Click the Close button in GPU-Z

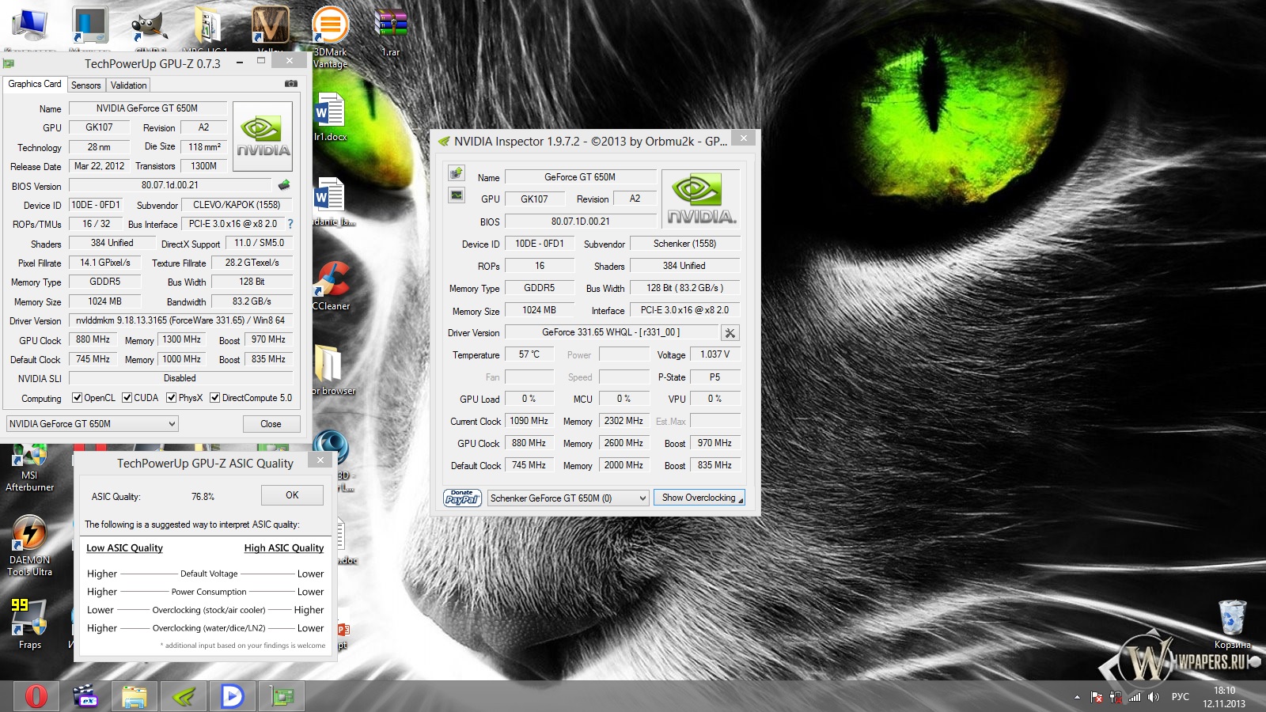pos(271,424)
